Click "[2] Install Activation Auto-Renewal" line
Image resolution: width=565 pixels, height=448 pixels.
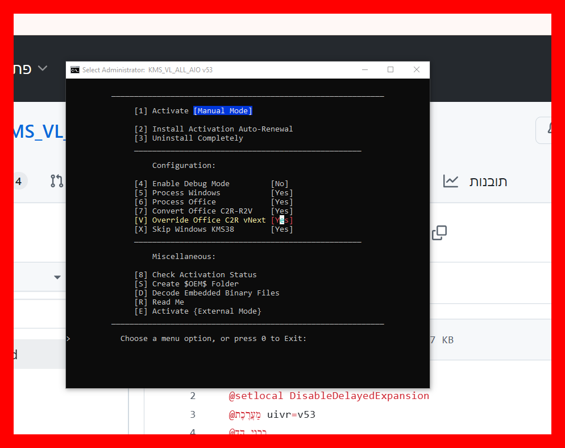point(214,129)
